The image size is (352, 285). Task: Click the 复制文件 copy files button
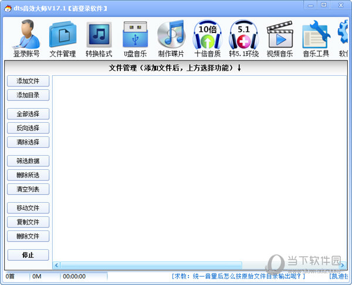[28, 222]
